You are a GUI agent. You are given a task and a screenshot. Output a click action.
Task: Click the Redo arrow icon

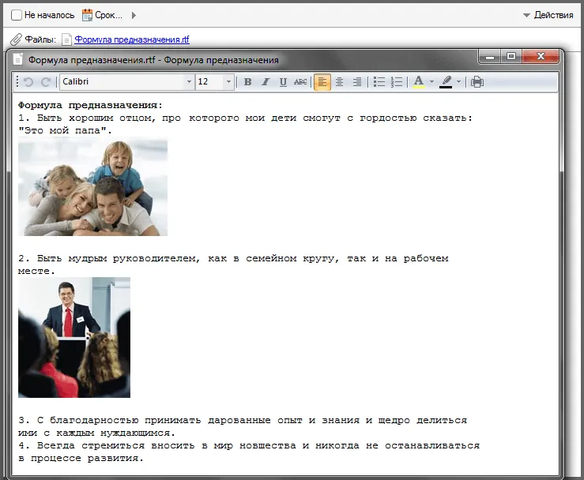pos(46,82)
